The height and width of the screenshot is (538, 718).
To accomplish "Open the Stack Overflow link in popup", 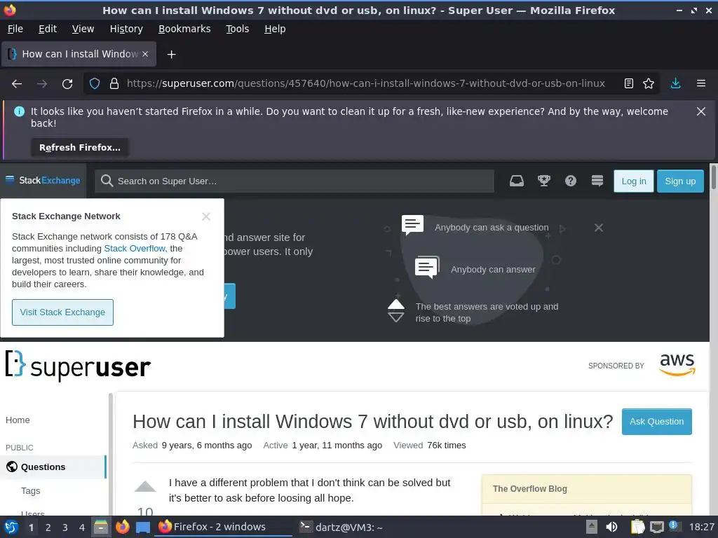I will point(134,249).
